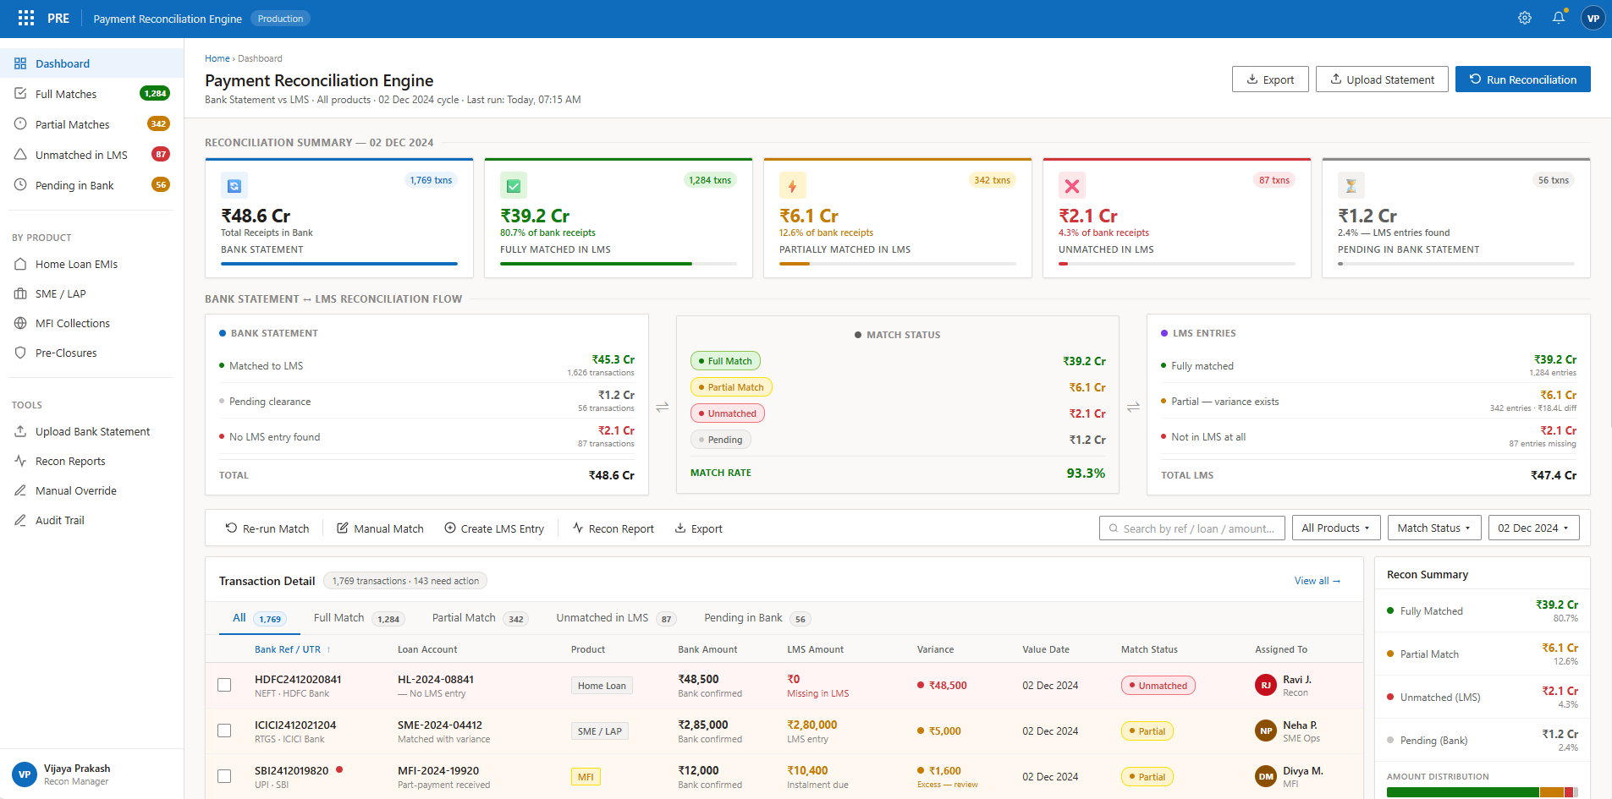Open the Match Status filter dropdown

[1433, 528]
